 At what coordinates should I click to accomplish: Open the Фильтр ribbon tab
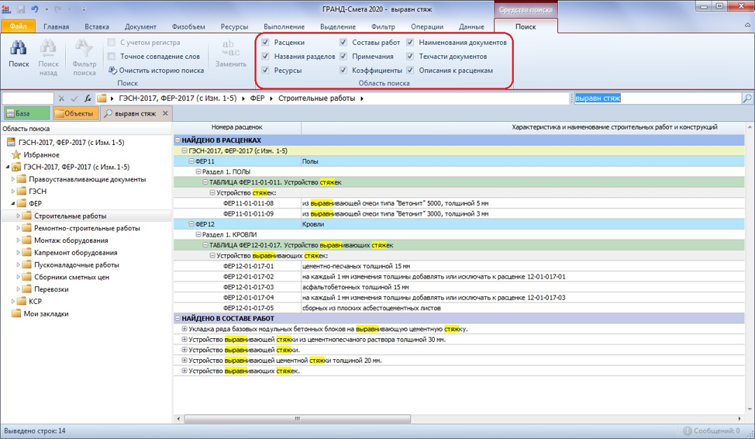[383, 26]
